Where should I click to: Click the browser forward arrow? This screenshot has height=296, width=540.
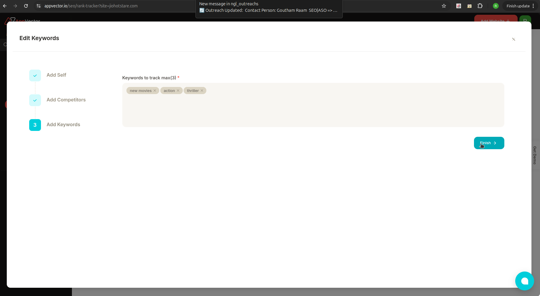point(15,6)
